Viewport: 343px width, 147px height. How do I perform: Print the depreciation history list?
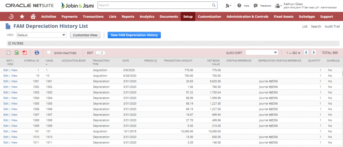click(37, 53)
